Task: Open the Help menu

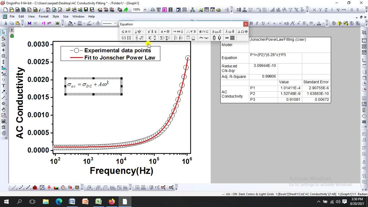Action: [x=91, y=16]
